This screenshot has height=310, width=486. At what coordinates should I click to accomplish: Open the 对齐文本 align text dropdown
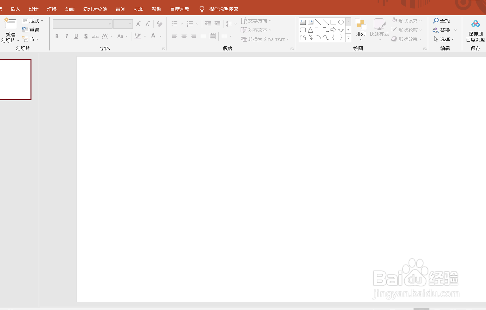tap(256, 30)
